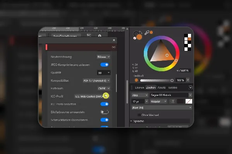
Task: Click the opacity 100 % value field
Action: pos(181,80)
